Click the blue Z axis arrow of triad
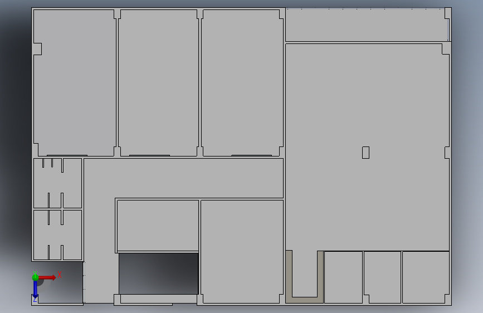 pos(35,289)
